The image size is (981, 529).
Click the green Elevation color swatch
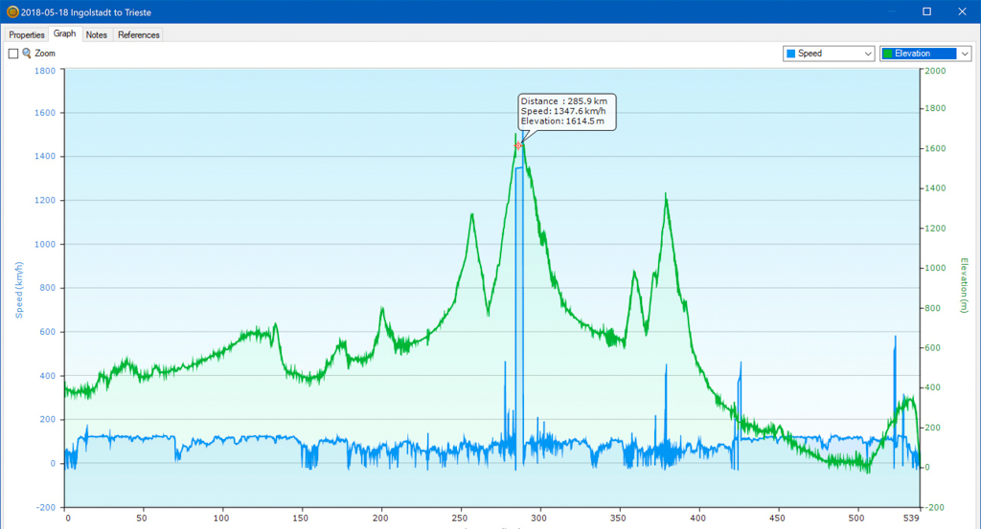tap(887, 54)
